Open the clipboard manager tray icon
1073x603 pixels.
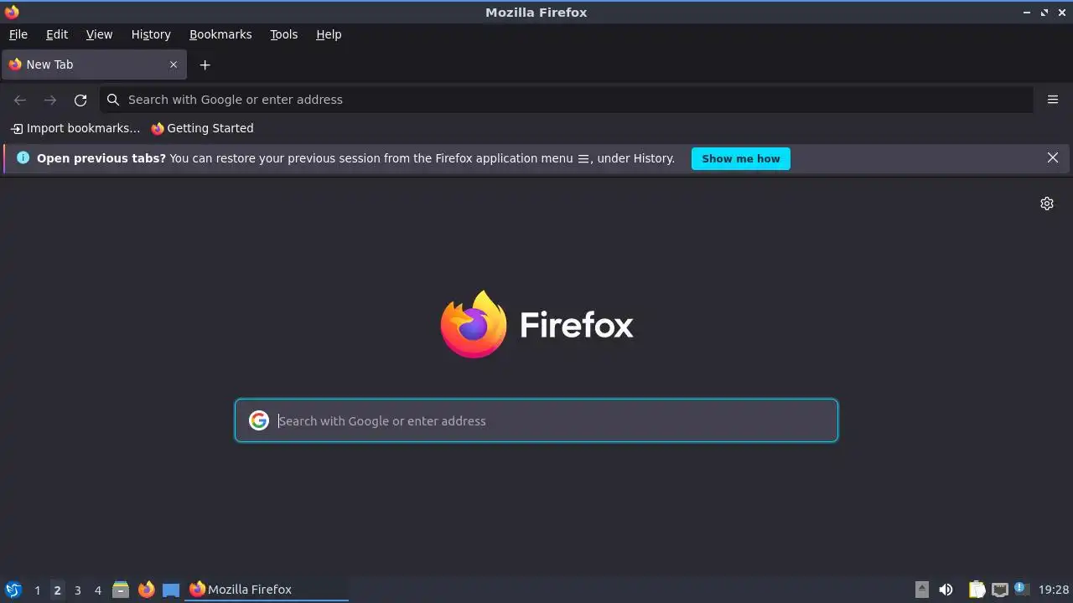click(977, 590)
